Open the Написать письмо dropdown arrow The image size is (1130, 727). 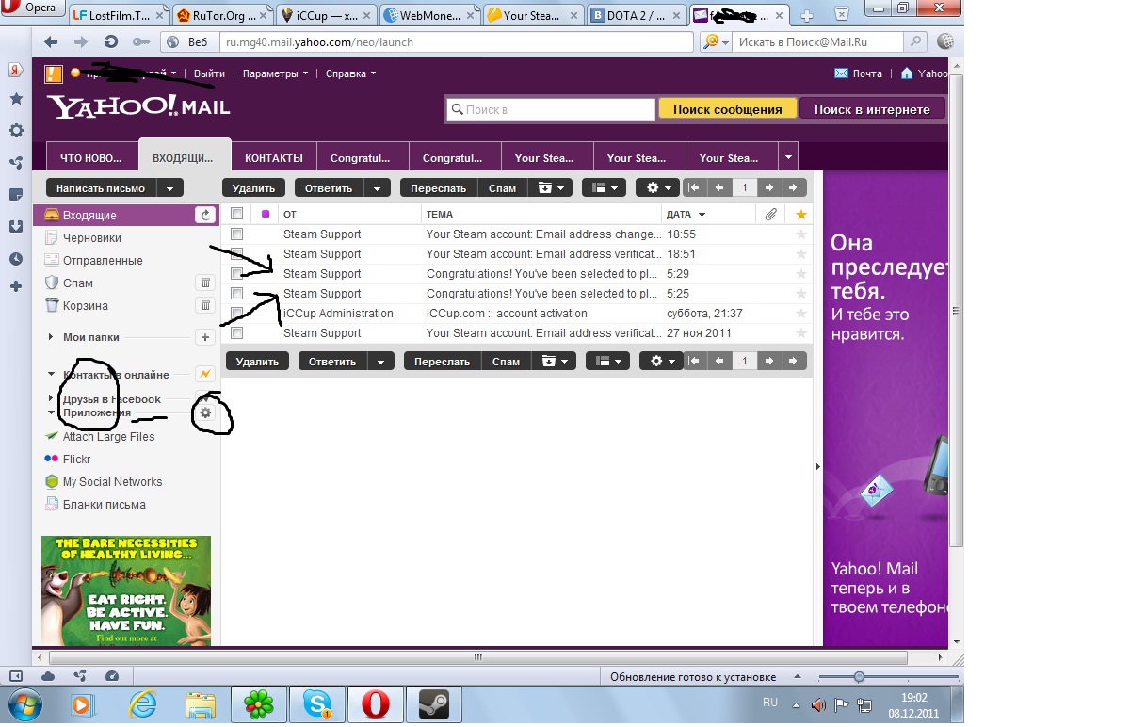[x=169, y=188]
